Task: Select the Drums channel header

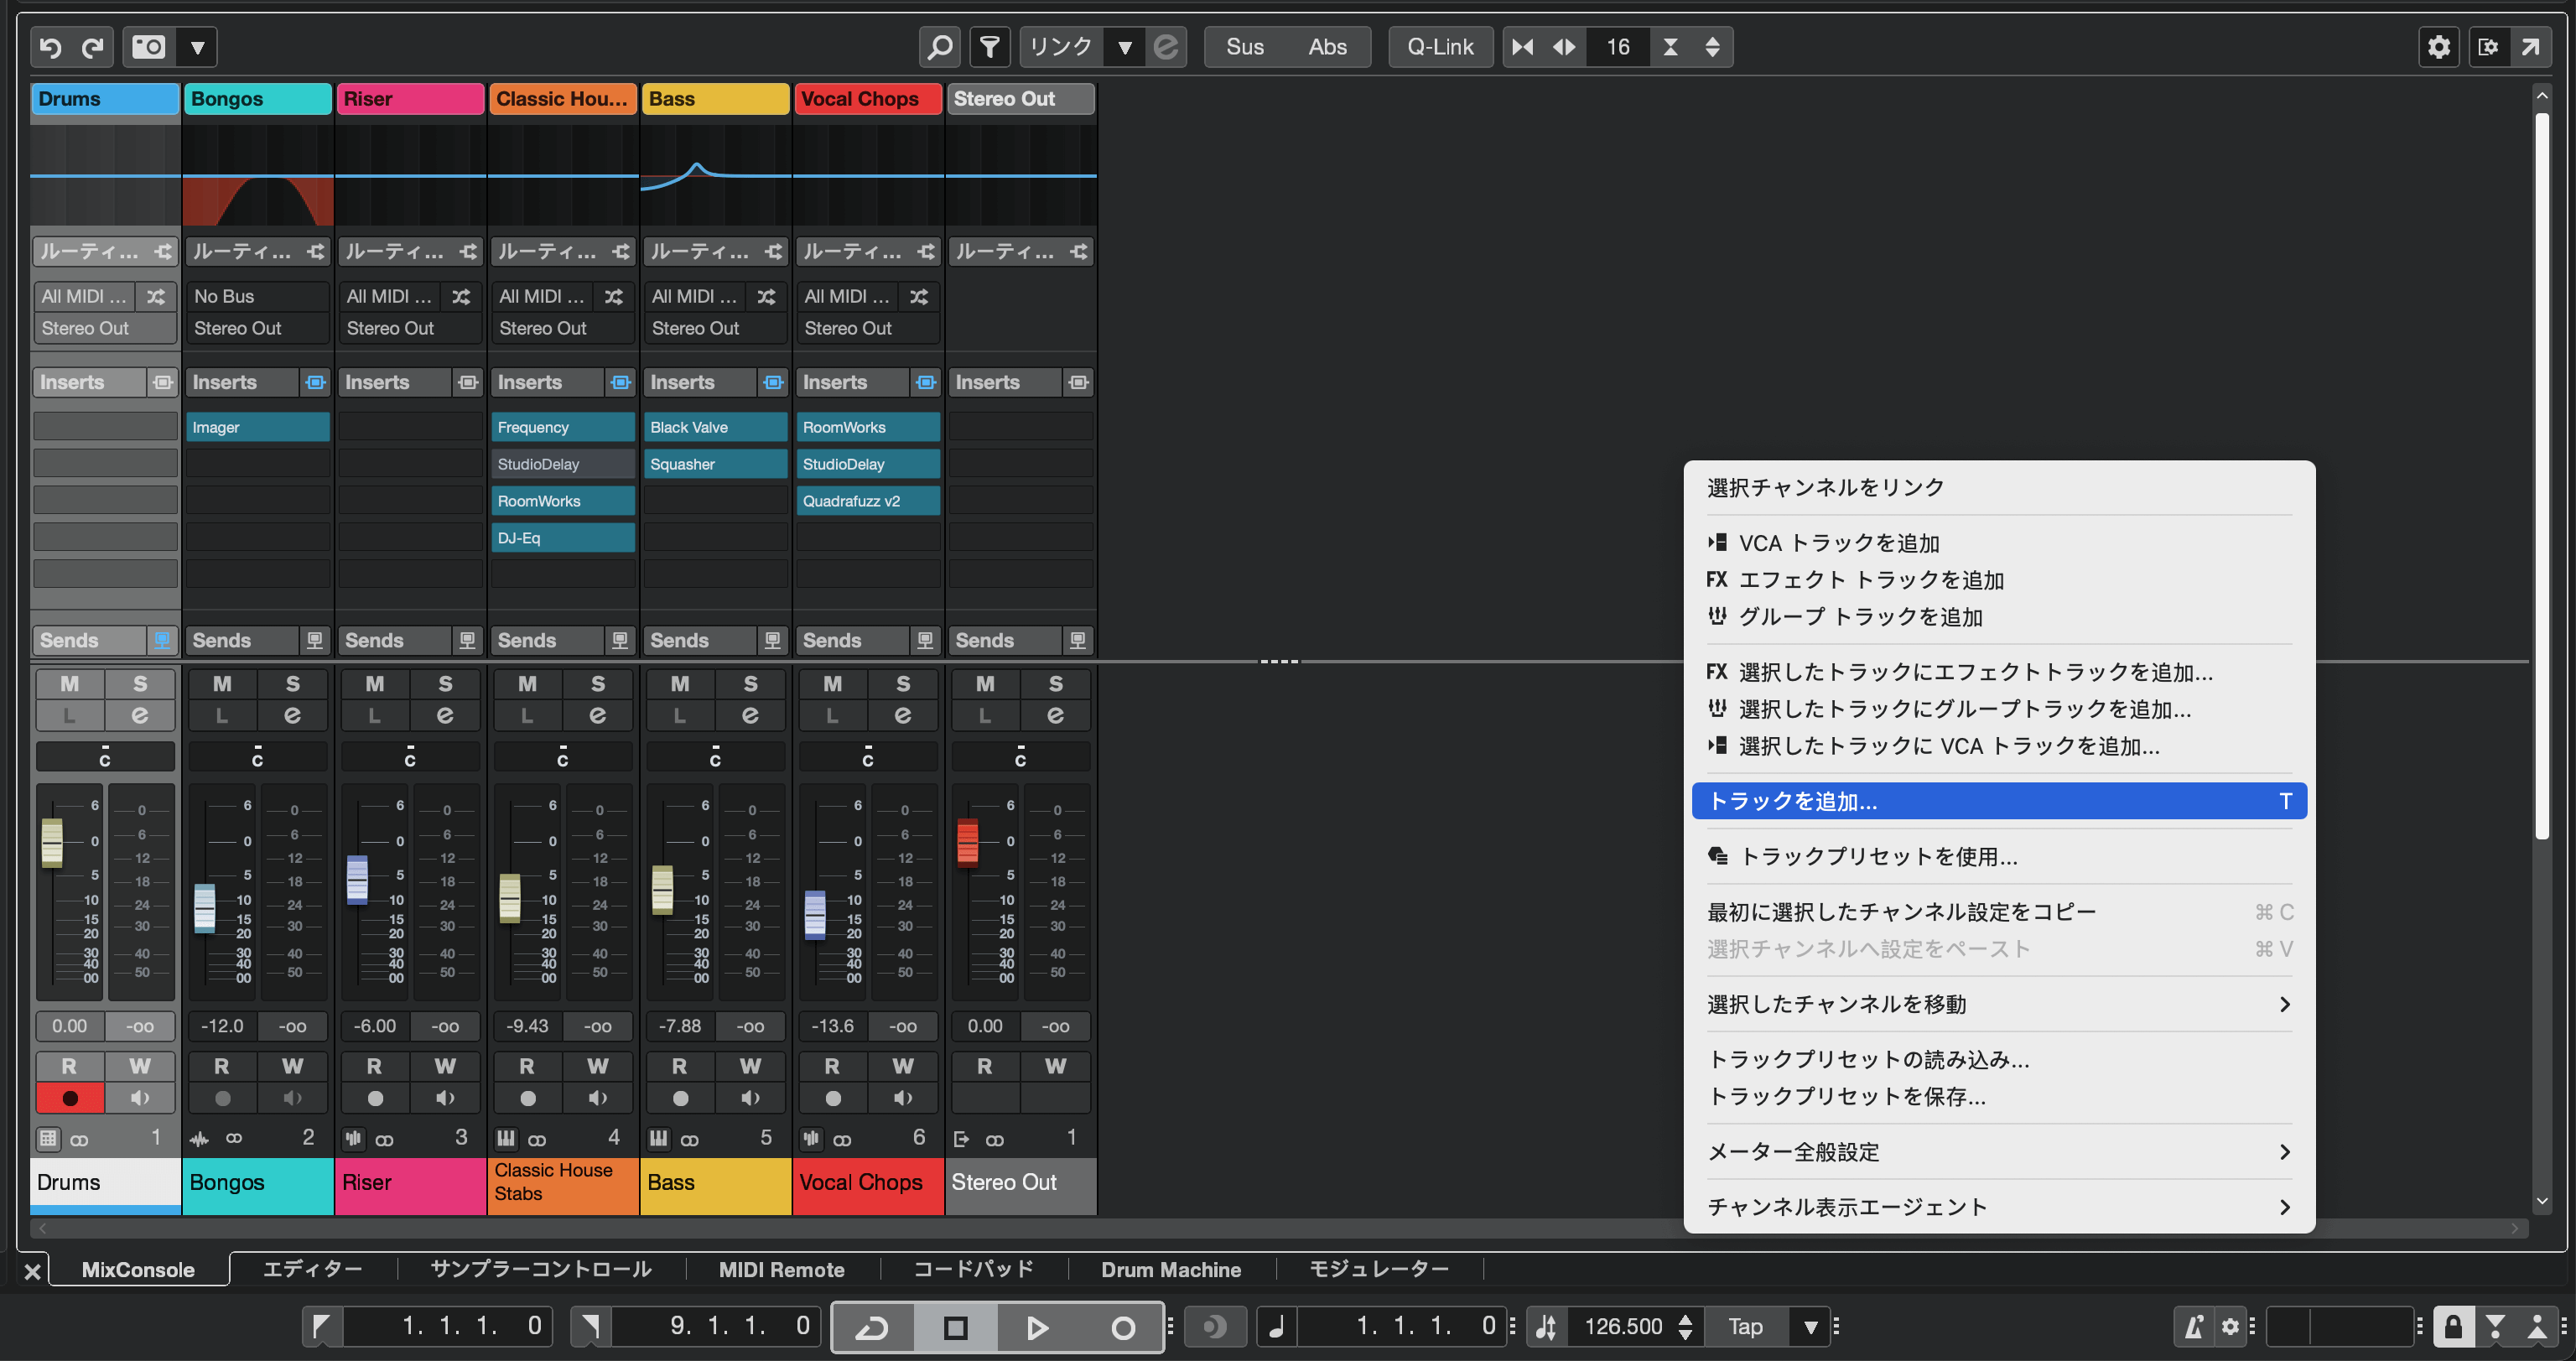Action: [105, 99]
